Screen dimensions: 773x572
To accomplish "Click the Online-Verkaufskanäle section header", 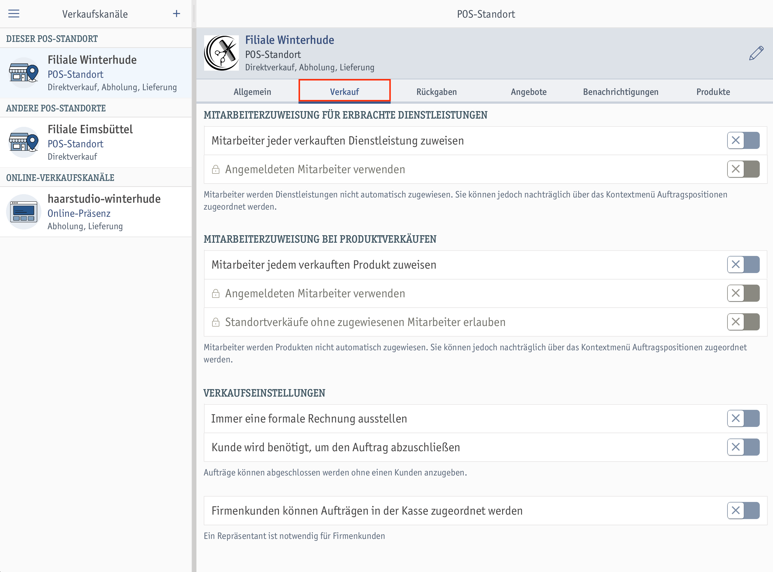I will 60,178.
